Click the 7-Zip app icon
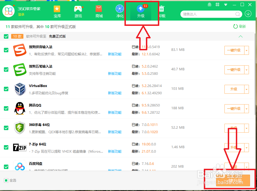Viewport: 257px width, 191px height. pyautogui.click(x=20, y=147)
